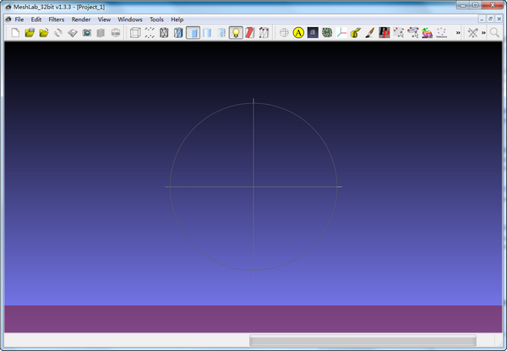Open the Filters menu
This screenshot has width=507, height=351.
pyautogui.click(x=56, y=19)
